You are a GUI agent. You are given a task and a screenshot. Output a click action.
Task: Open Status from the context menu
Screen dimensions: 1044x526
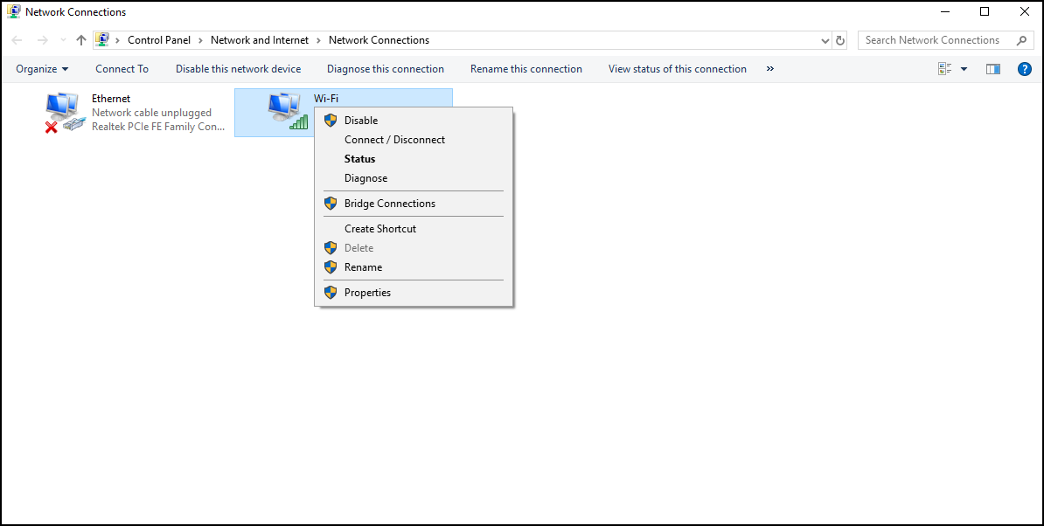[414, 159]
